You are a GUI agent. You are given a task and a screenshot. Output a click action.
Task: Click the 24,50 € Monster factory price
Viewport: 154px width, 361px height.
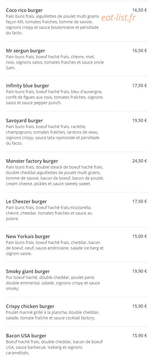139,161
